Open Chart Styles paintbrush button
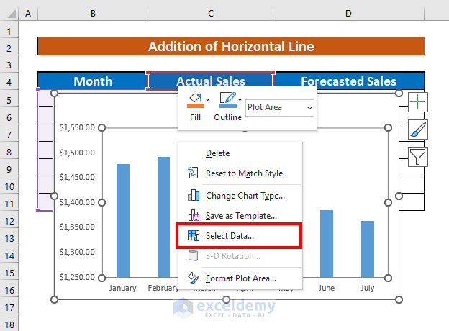This screenshot has height=331, width=449. (x=418, y=130)
